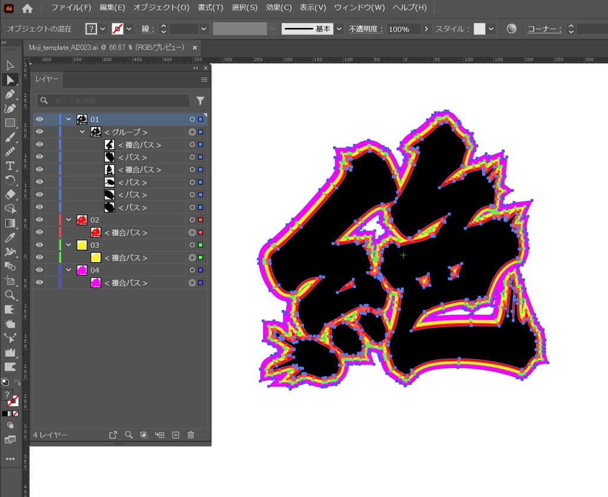The width and height of the screenshot is (608, 497).
Task: Open the オブジェクト(O) menu
Action: click(161, 8)
